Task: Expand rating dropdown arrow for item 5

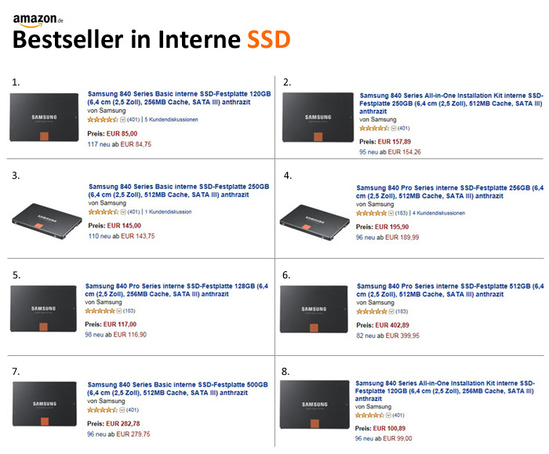Action: [119, 311]
